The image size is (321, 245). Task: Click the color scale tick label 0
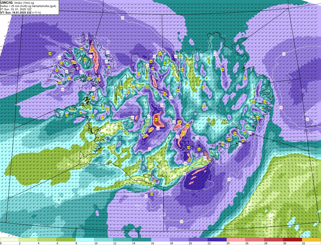pos(1,243)
